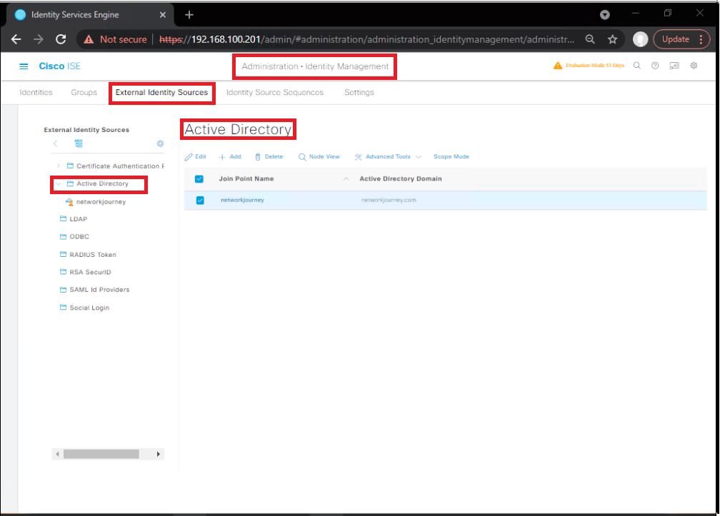The image size is (720, 516).
Task: Switch to the Identities tab
Action: click(36, 93)
